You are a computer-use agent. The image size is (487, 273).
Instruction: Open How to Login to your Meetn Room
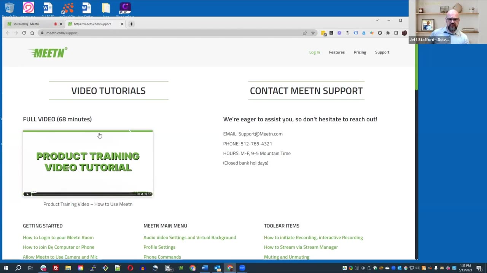point(58,237)
